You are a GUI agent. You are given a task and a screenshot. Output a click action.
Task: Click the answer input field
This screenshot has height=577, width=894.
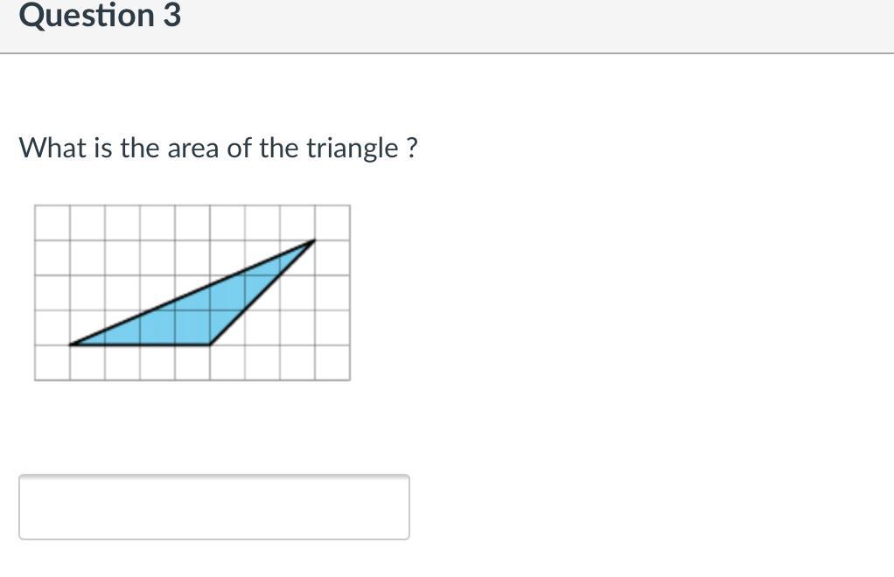(x=213, y=507)
